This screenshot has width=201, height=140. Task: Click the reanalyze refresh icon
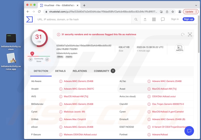(x=183, y=34)
